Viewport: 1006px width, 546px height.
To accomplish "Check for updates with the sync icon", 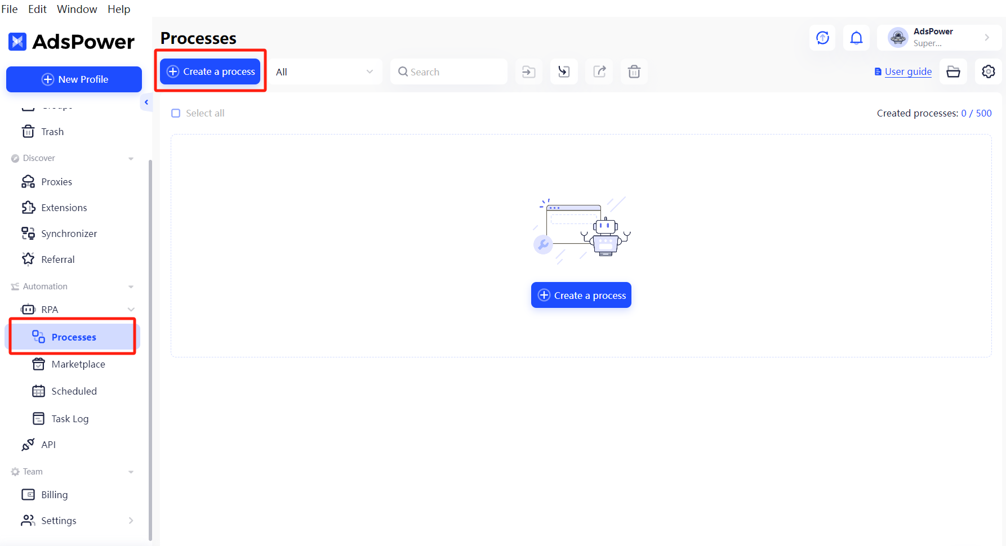I will pyautogui.click(x=822, y=38).
